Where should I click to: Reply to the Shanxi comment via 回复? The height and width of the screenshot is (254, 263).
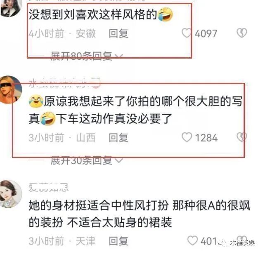pos(118,138)
